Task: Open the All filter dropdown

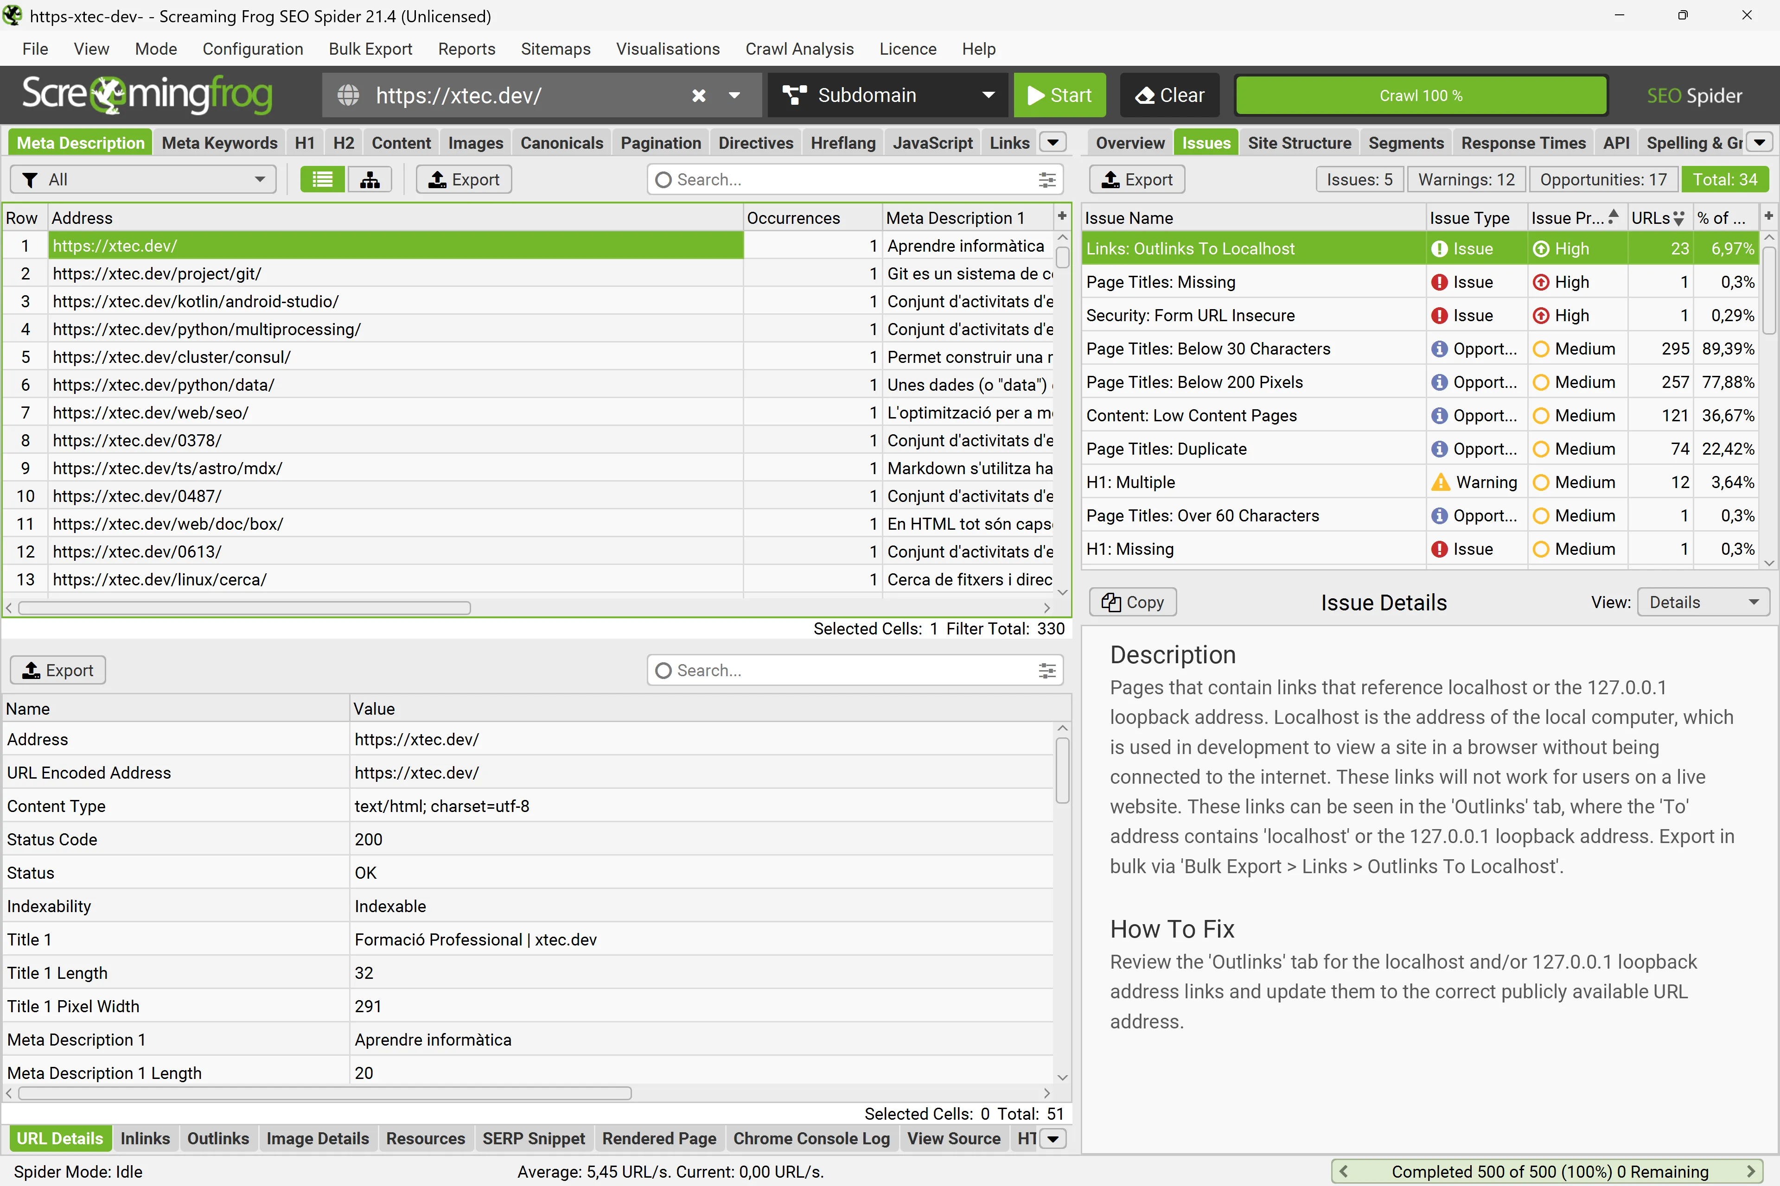Action: [143, 179]
